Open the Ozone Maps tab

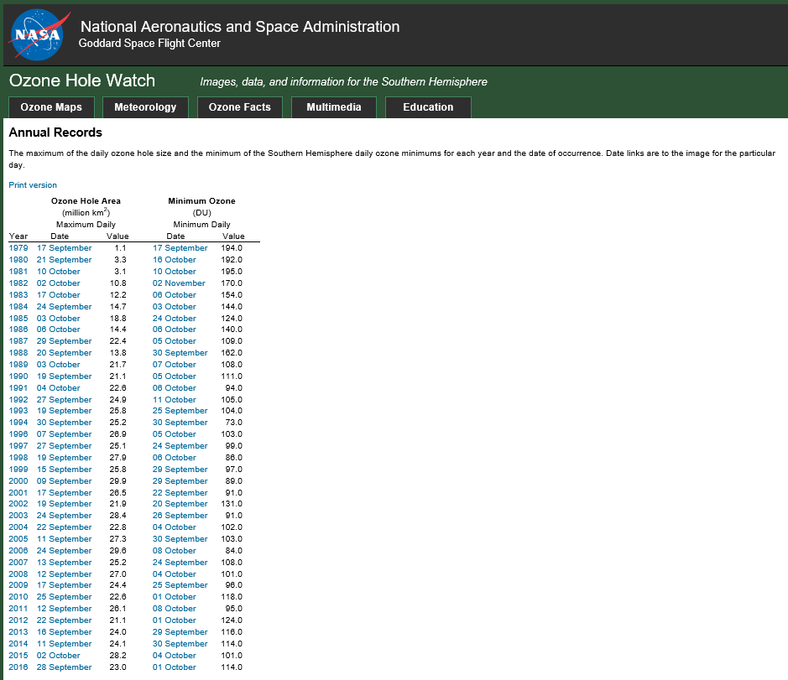(51, 107)
